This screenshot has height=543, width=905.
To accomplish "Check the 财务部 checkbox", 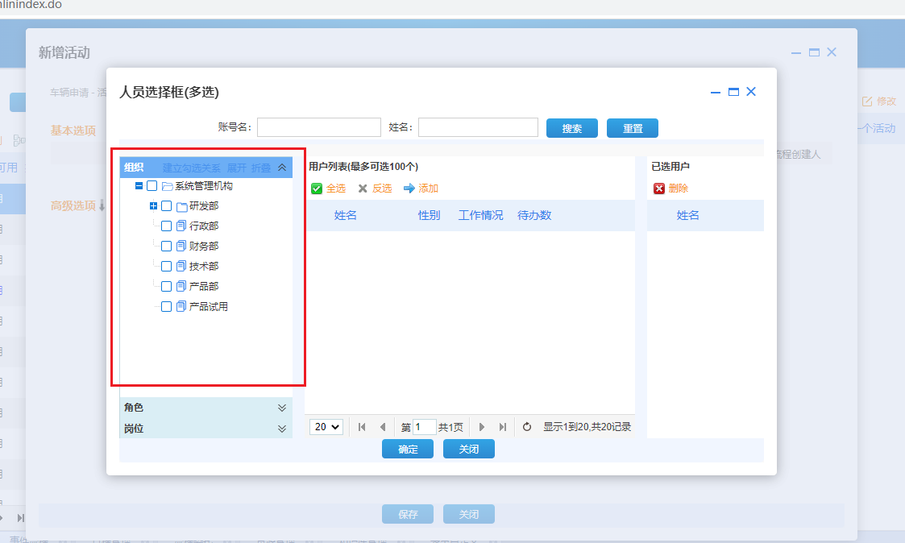I will tap(166, 246).
